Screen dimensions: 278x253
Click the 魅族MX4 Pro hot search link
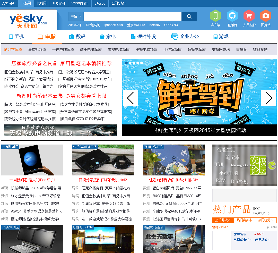(136, 25)
